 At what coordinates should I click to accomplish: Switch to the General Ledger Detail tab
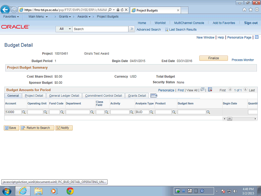click(x=64, y=96)
